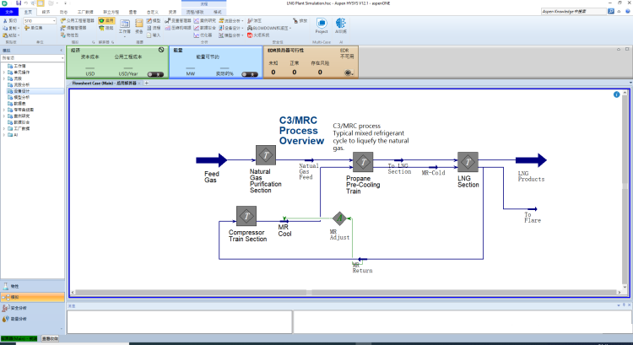Click the Pressure Relief icon
Image resolution: width=633 pixels, height=345 pixels.
[251, 20]
